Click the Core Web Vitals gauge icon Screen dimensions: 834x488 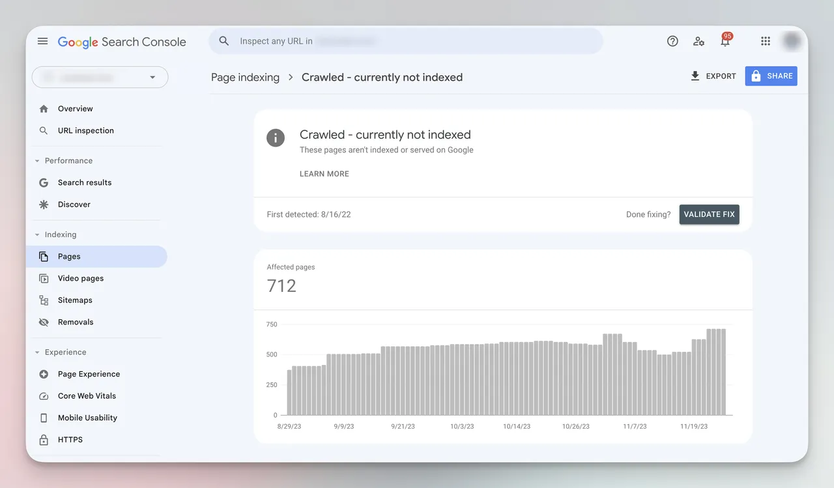(x=44, y=396)
